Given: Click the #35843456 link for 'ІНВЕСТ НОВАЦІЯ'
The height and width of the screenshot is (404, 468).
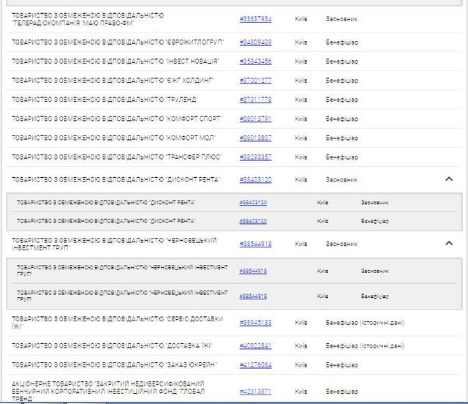Looking at the screenshot, I should [x=255, y=61].
